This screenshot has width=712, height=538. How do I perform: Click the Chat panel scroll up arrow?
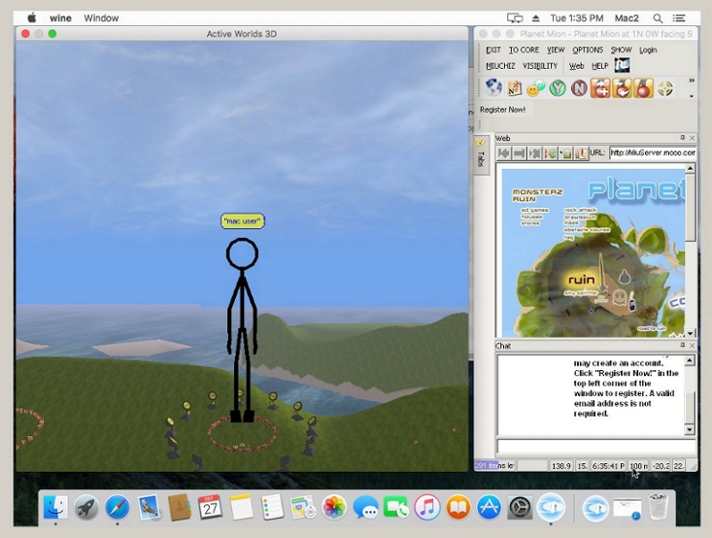click(x=690, y=360)
